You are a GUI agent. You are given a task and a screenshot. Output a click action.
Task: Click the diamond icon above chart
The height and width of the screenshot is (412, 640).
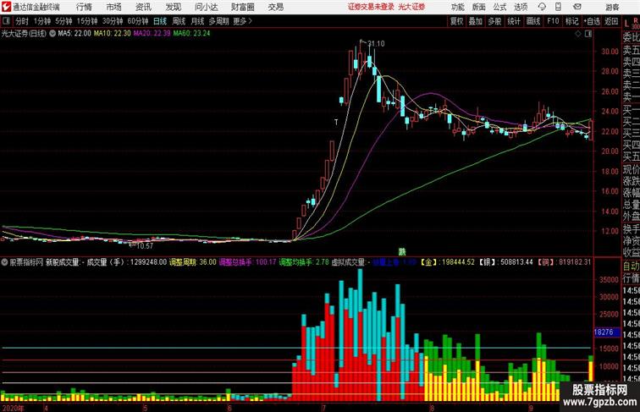tap(578, 34)
